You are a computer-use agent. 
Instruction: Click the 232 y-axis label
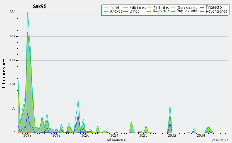(12, 60)
